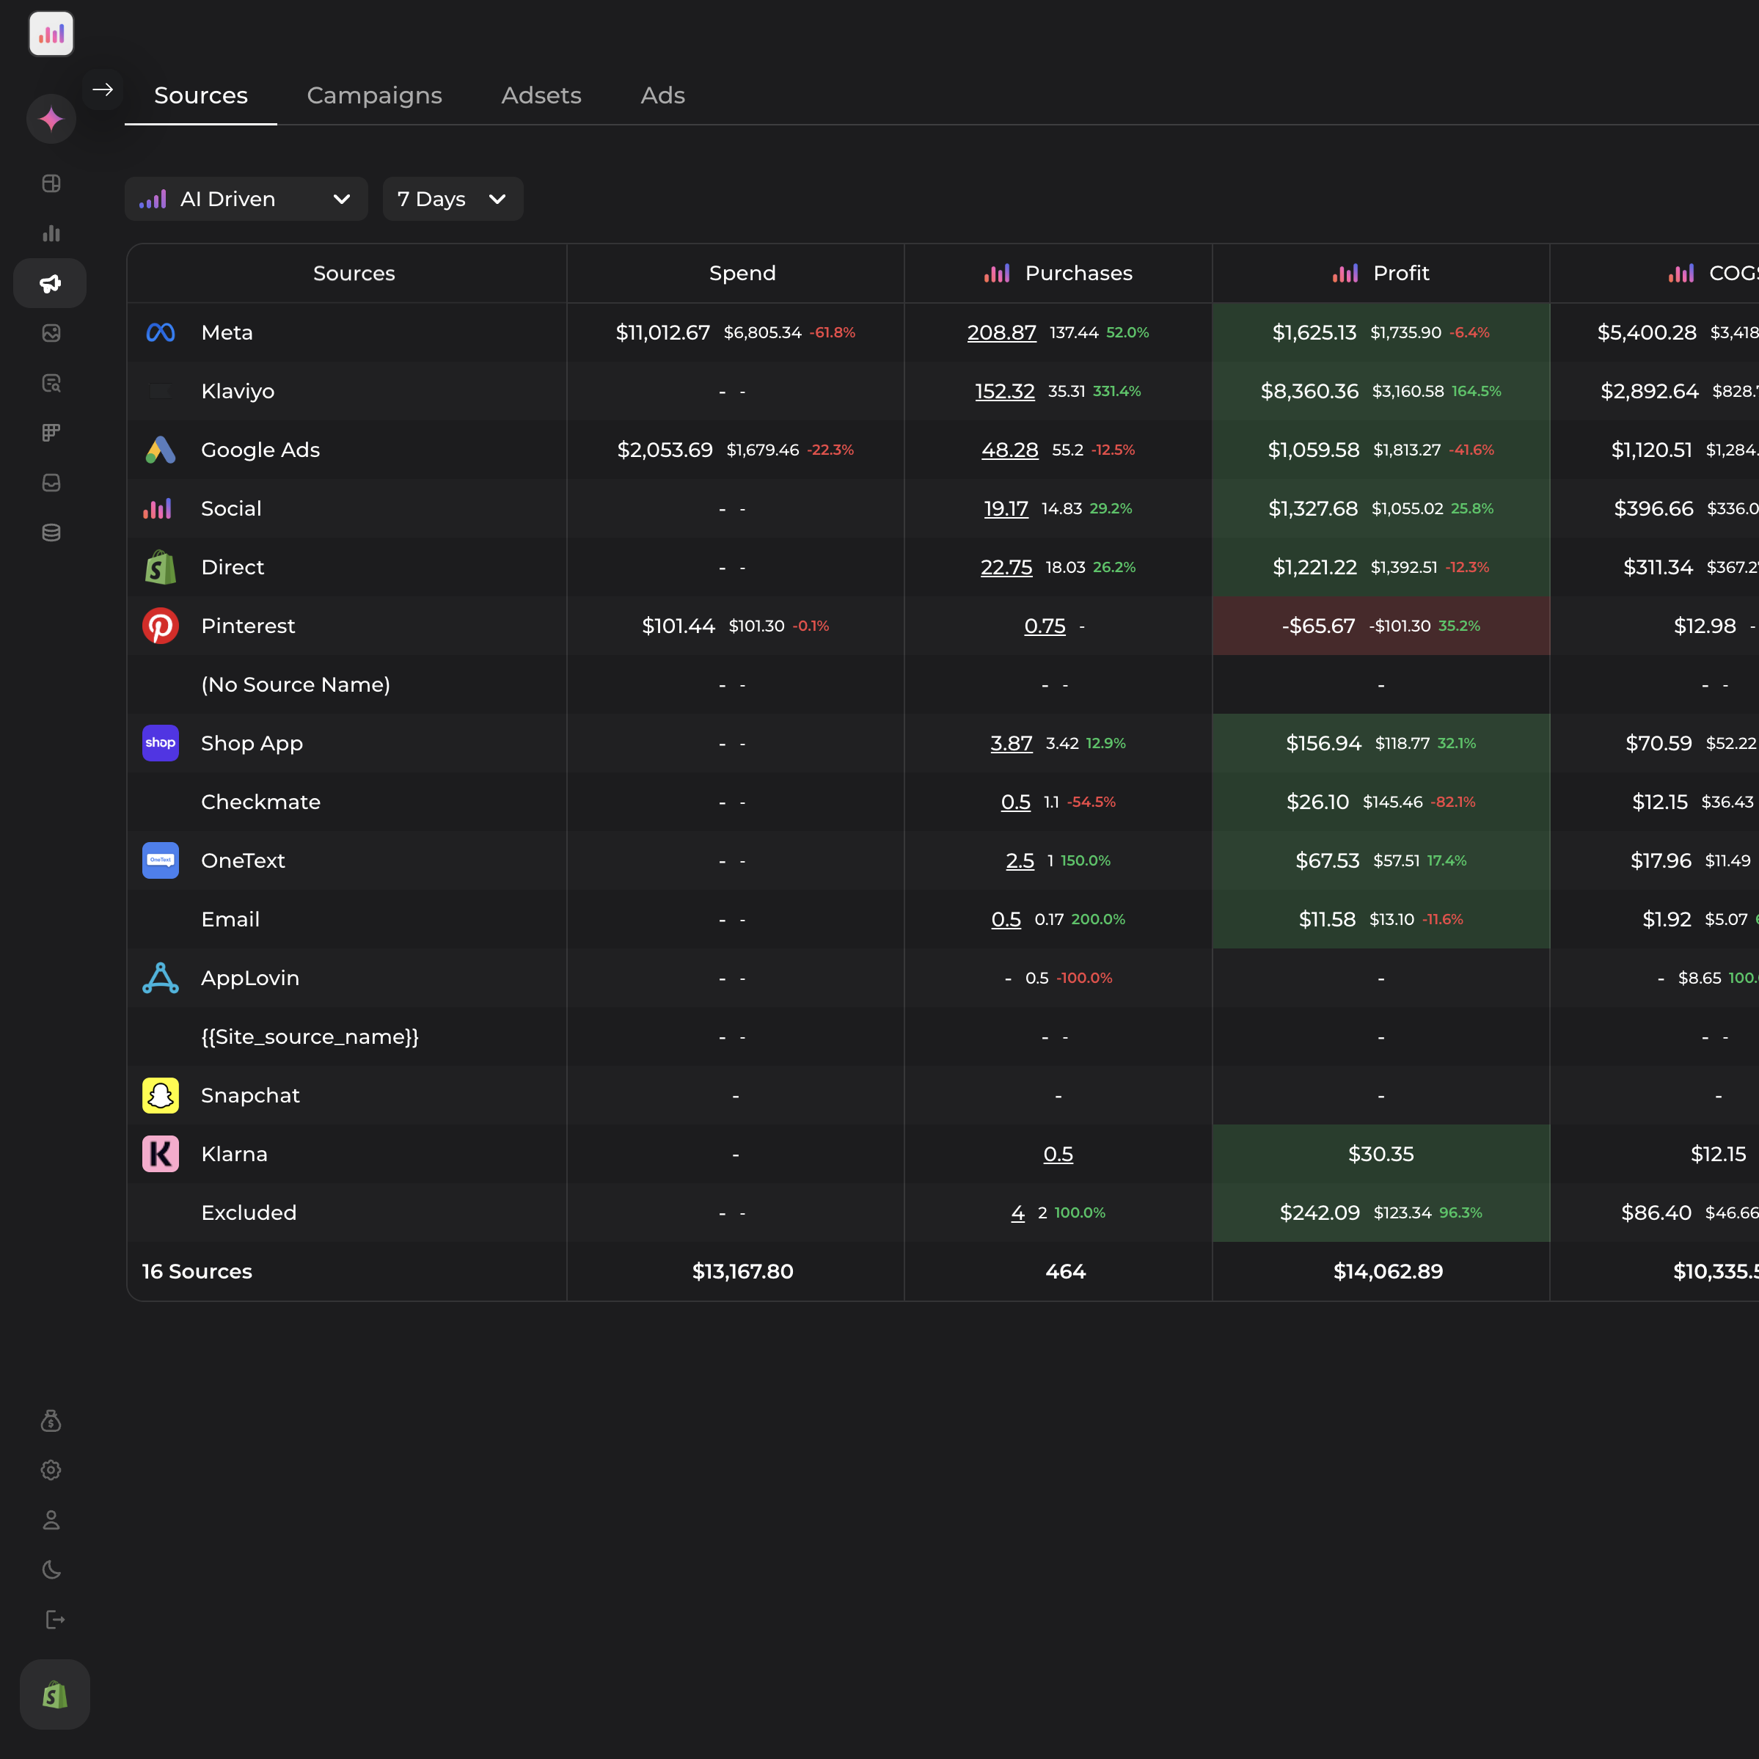
Task: Collapse the sidebar with the arrow button
Action: click(x=103, y=89)
